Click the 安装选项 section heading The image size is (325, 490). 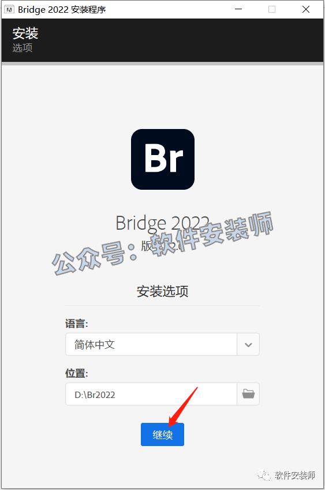[x=163, y=291]
